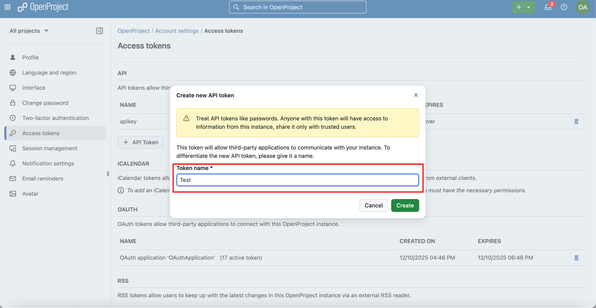596x308 pixels.
Task: Delete the apikey token via trash icon
Action: click(576, 122)
